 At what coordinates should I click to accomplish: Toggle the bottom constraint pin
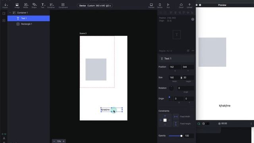click(165, 124)
